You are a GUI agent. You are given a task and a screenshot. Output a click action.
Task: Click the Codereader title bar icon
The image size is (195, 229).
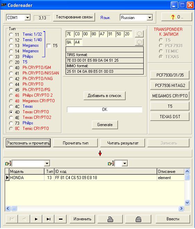coord(3,5)
